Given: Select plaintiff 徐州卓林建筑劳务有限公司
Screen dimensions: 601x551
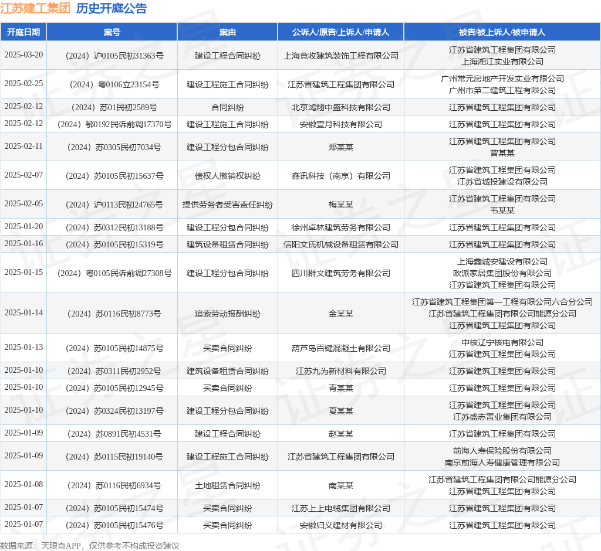Looking at the screenshot, I should pyautogui.click(x=341, y=228).
